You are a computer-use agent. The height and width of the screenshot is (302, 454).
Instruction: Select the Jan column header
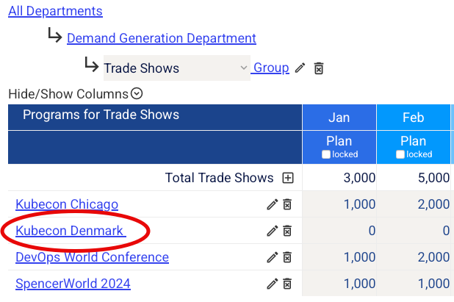(x=339, y=118)
